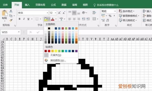Viewport: 152px width, 91px height.
Task: Click the Increase Indent icon
Action: pos(88,19)
